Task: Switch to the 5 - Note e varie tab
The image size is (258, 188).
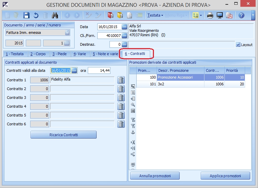Action: click(x=105, y=54)
